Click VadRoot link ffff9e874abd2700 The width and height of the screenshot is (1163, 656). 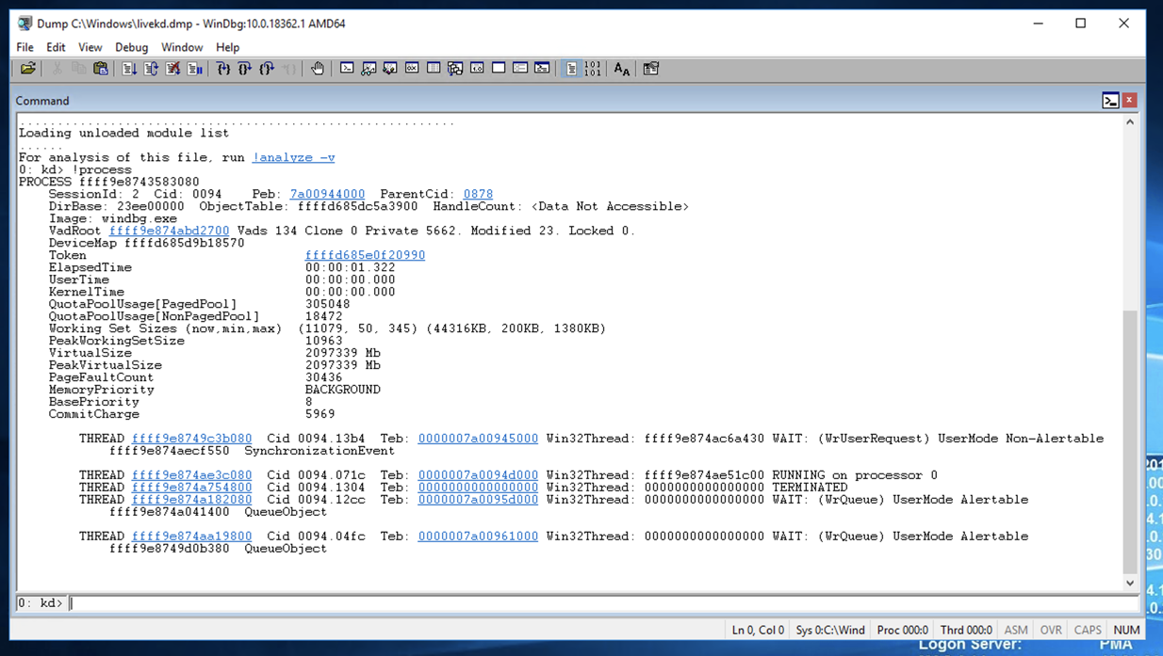pos(169,231)
